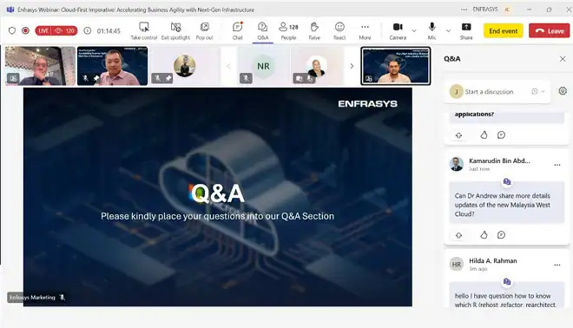Select the highlighted speaker video tile
Image resolution: width=573 pixels, height=328 pixels.
(396, 66)
